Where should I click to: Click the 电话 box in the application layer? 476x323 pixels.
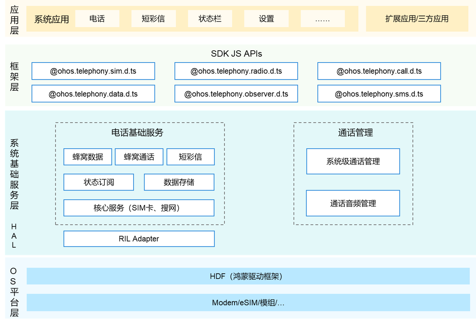[x=97, y=19]
